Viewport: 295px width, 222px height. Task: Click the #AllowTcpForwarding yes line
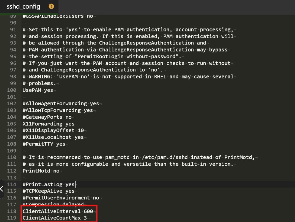tap(57, 110)
